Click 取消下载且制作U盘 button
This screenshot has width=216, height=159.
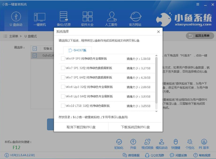[x=81, y=127]
